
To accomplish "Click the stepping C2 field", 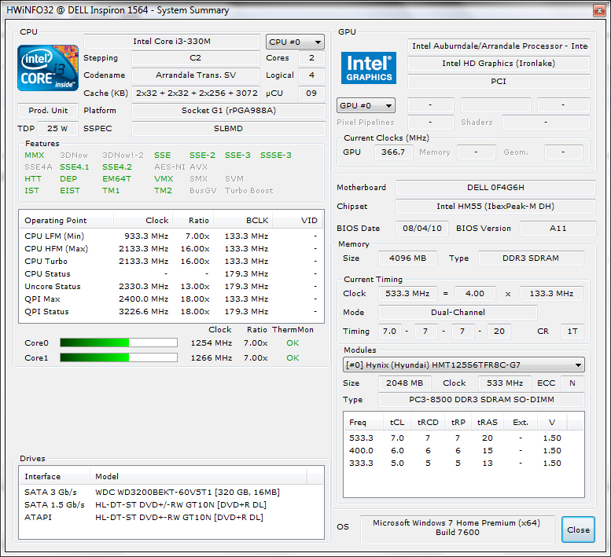I will click(196, 57).
